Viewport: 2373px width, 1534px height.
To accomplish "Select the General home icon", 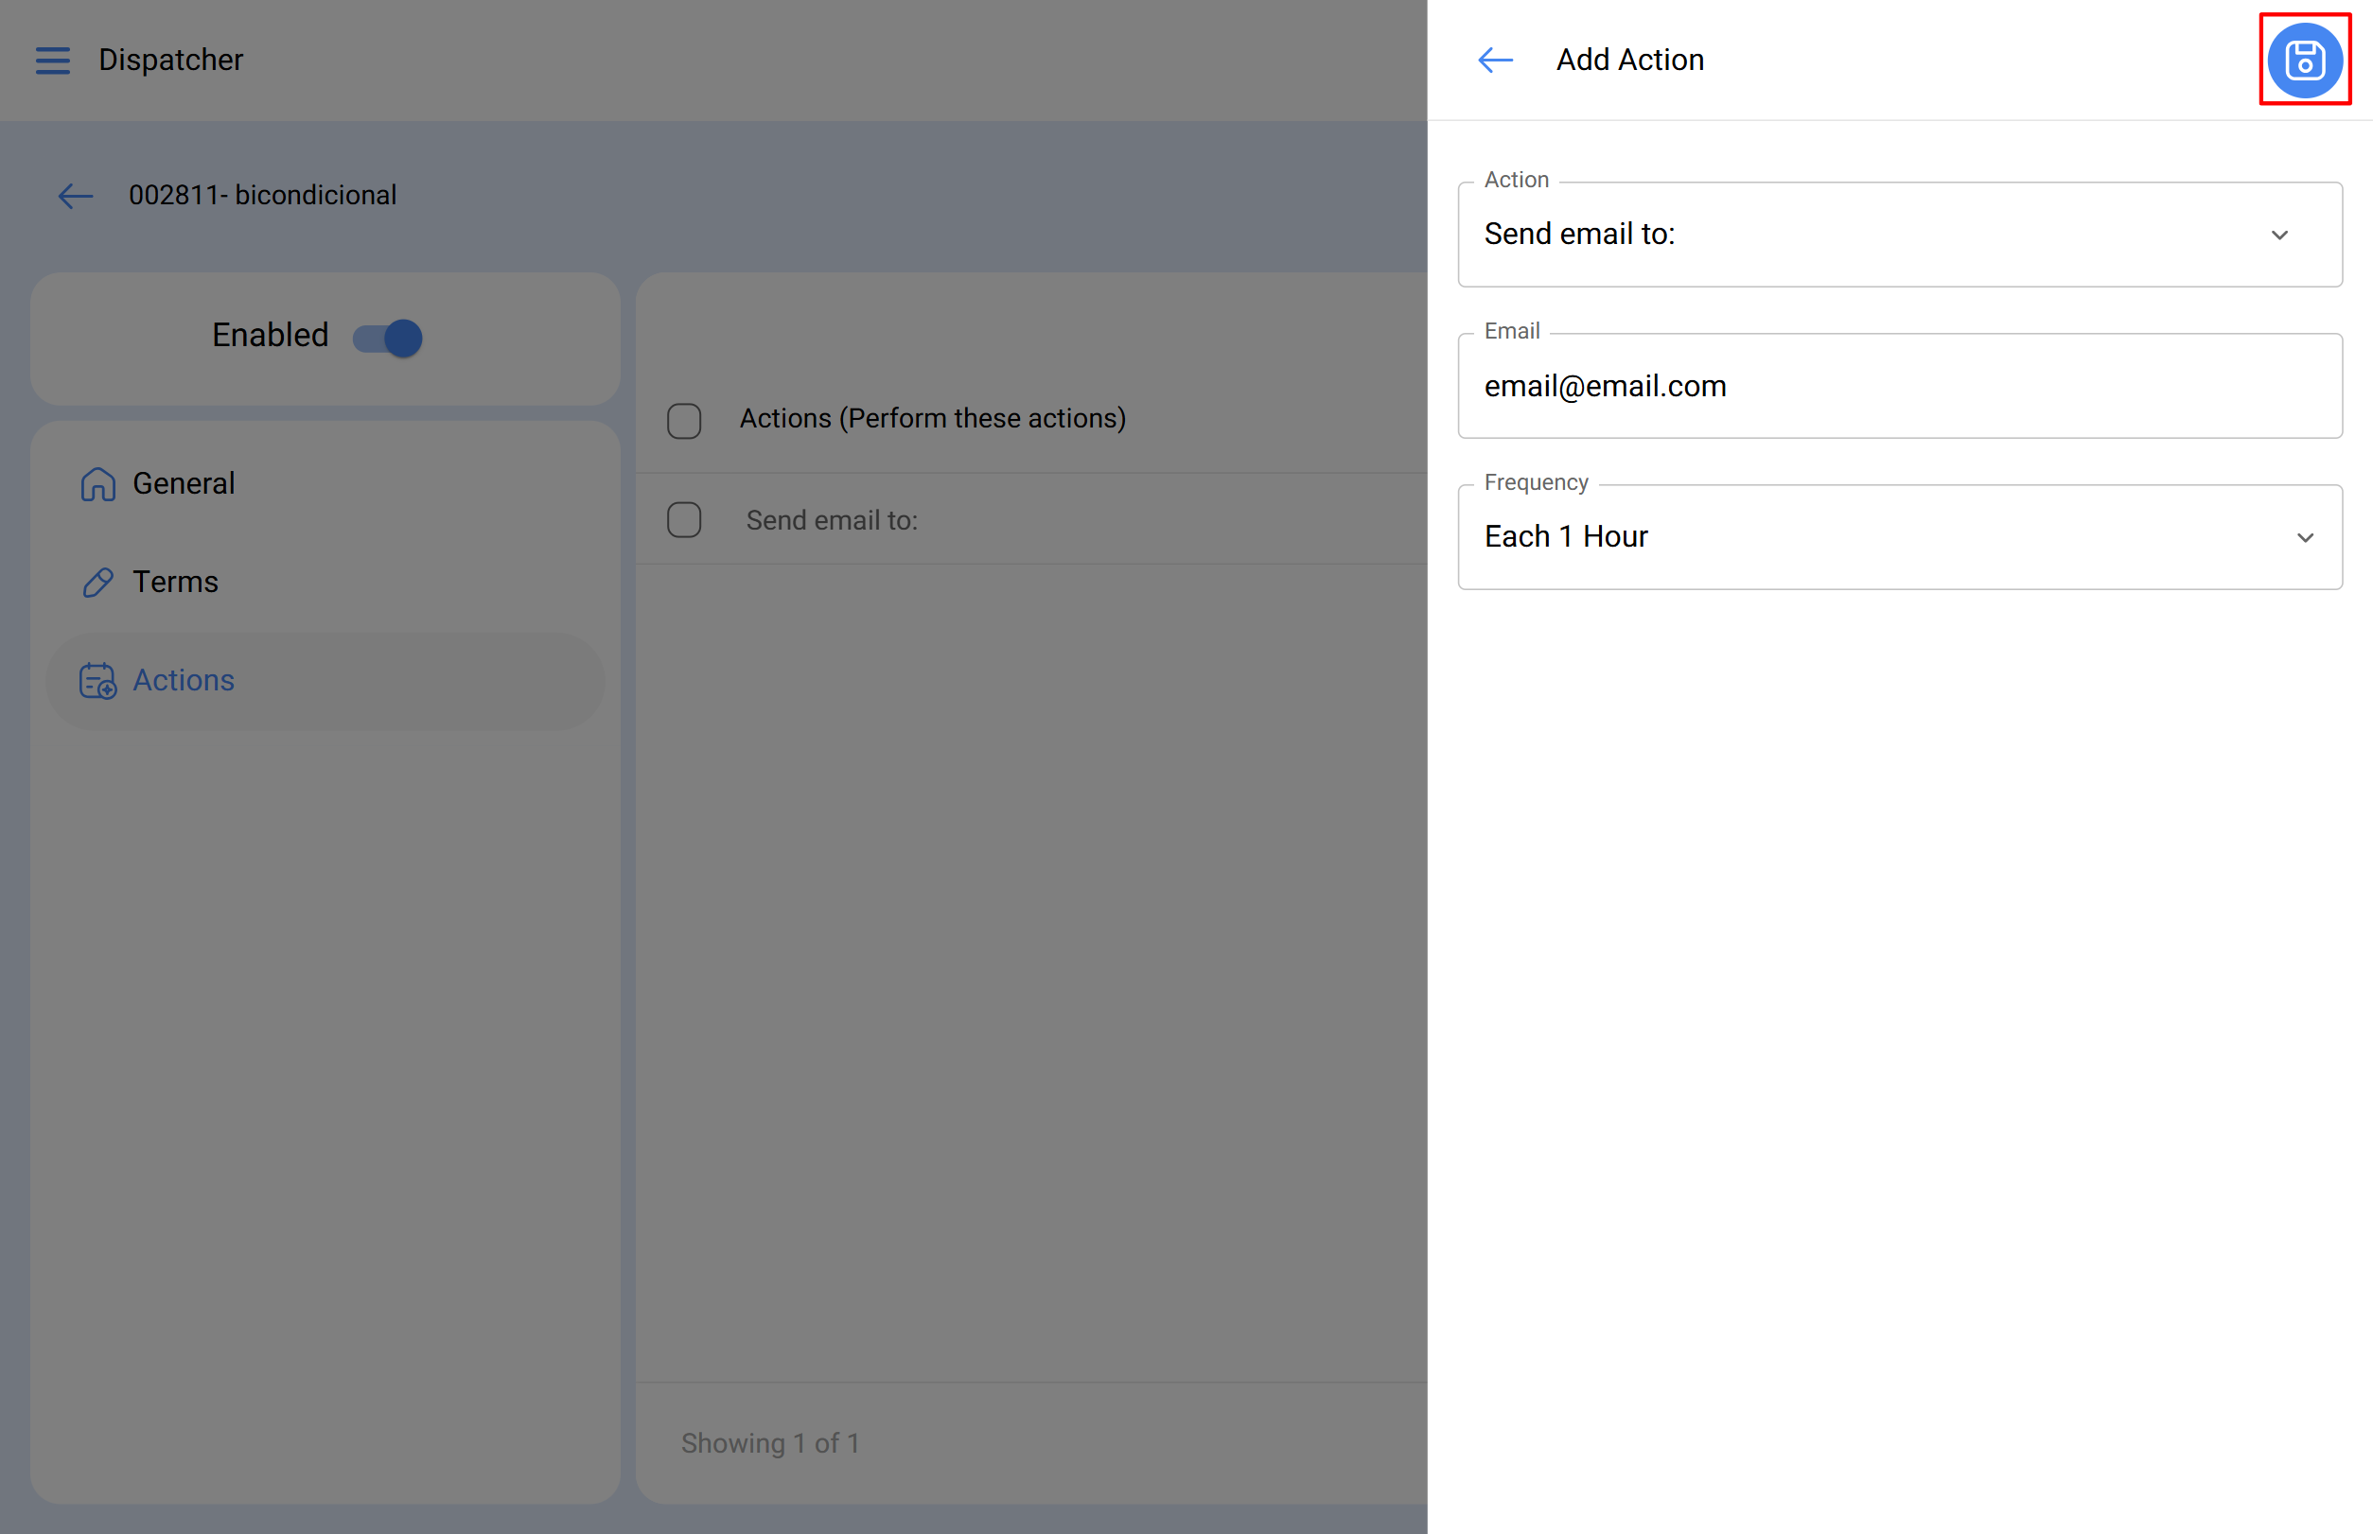I will [x=97, y=483].
